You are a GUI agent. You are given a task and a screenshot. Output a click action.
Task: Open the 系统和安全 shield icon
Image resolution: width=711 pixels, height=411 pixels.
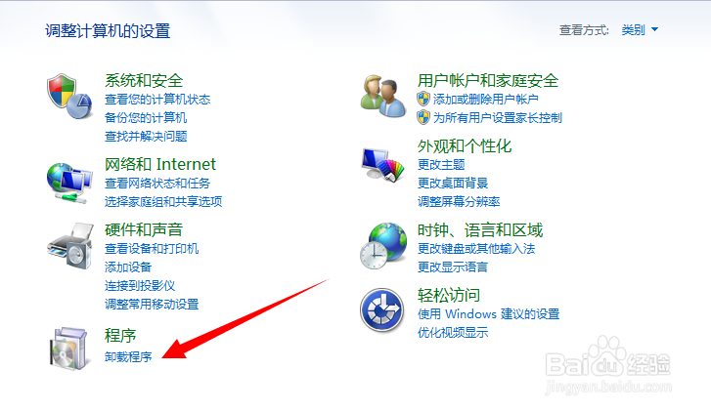(69, 97)
